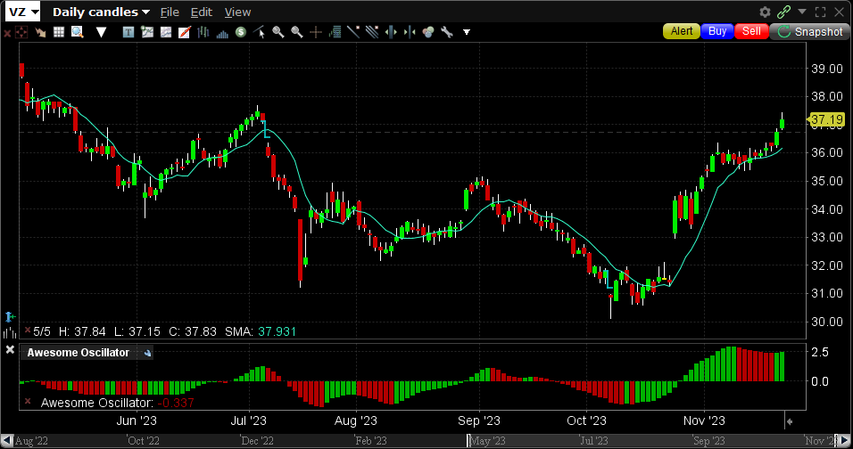Click the volume bars icon in toolbar
Screen dimensions: 853x449
click(x=222, y=32)
